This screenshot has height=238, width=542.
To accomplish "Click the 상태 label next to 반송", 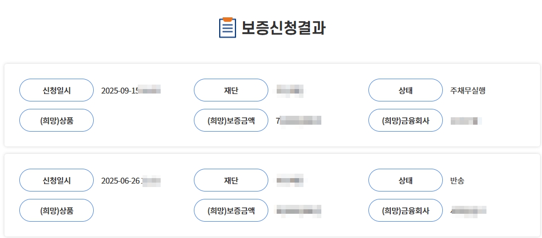I will click(405, 180).
